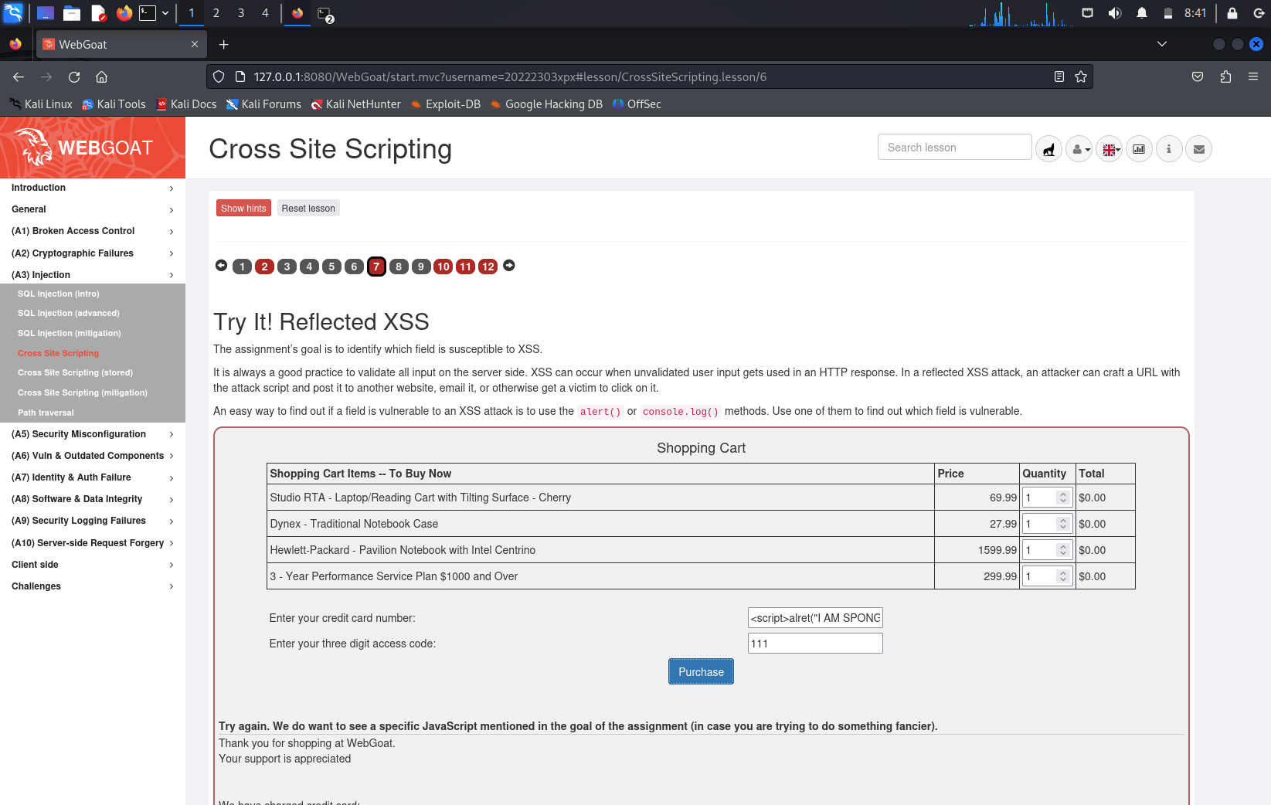Expand the Challenges menu section
Image resolution: width=1271 pixels, height=805 pixels.
(93, 586)
